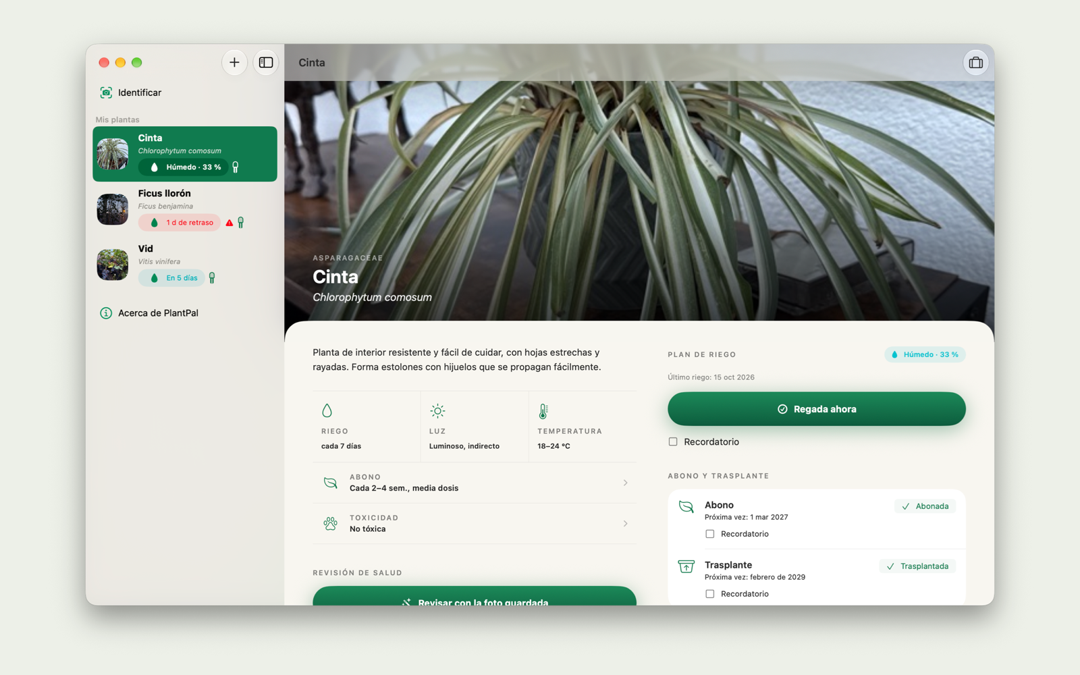Toggle the sidebar panel button
This screenshot has width=1080, height=675.
pos(266,63)
